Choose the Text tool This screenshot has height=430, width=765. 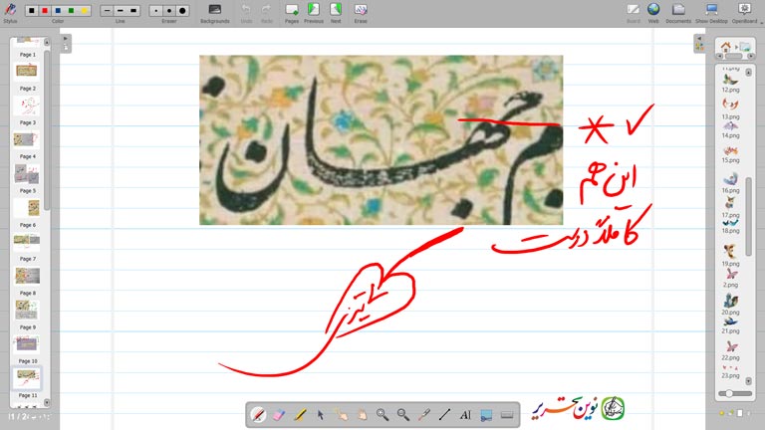465,414
